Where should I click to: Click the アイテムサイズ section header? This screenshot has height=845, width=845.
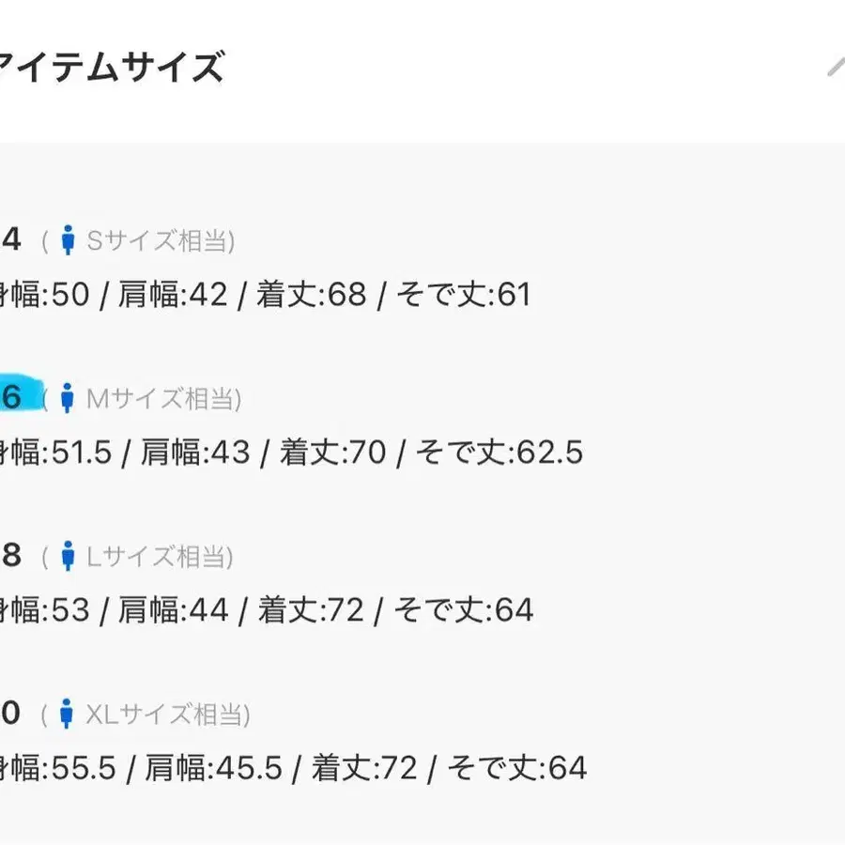pyautogui.click(x=113, y=69)
